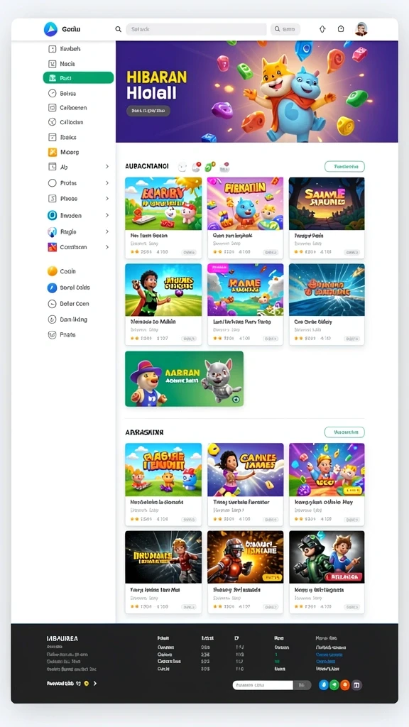The width and height of the screenshot is (409, 727).
Task: Click the orange icon beside Moerg
Action: 53,152
